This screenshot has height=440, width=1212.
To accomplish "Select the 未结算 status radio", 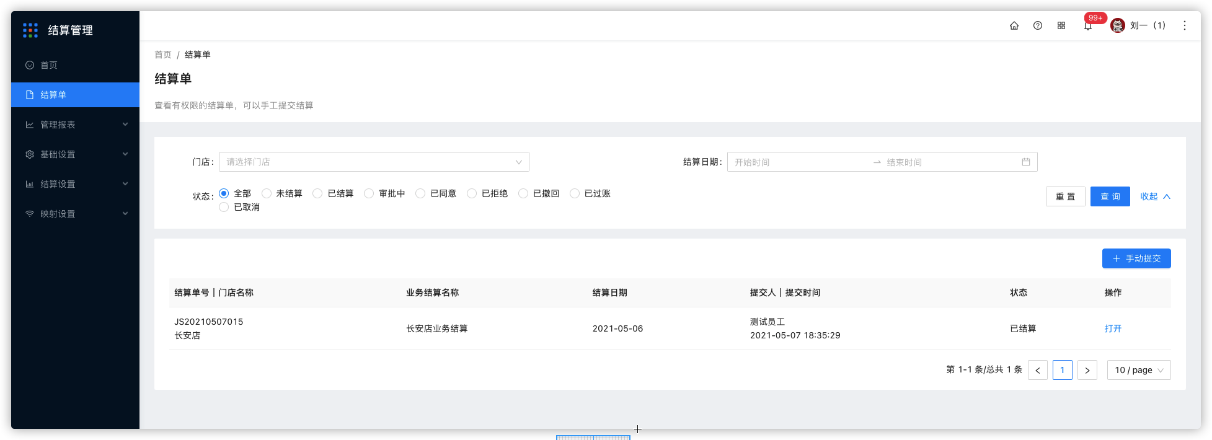I will [267, 193].
